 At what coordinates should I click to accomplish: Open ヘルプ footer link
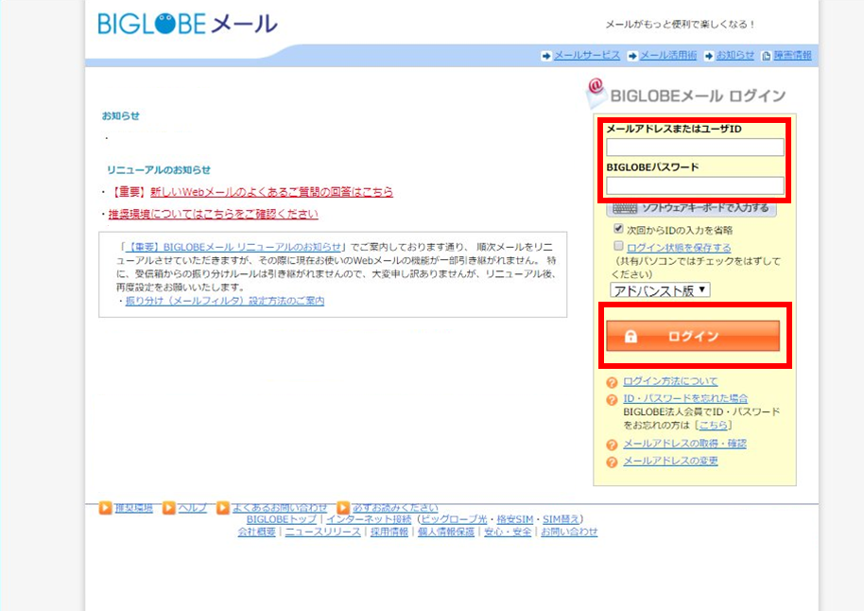coord(192,508)
